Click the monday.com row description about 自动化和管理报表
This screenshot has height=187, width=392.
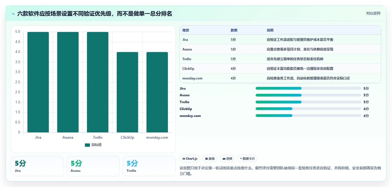pos(308,78)
